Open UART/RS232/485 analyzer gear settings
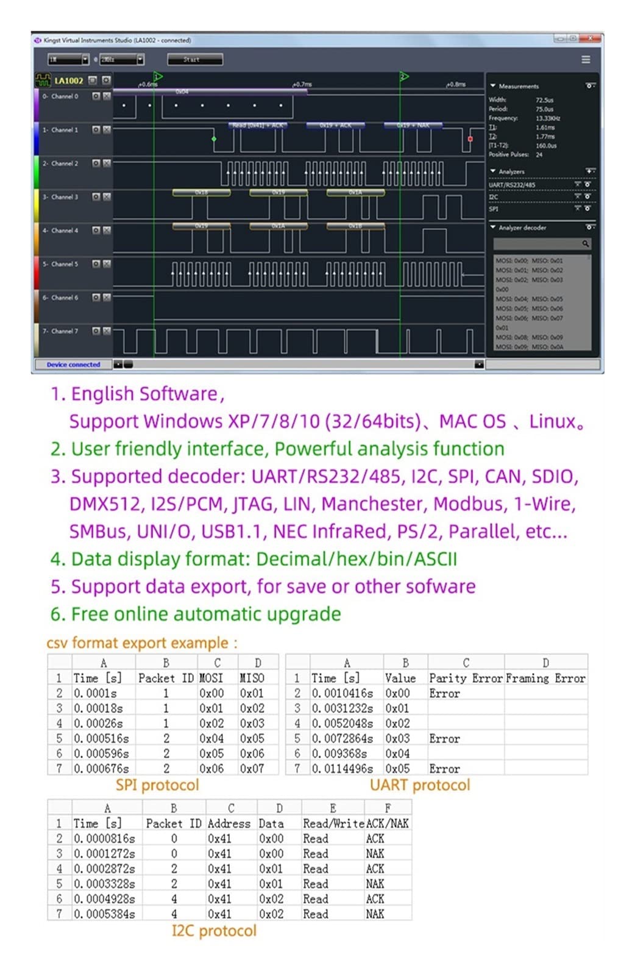Viewport: 635px width, 976px height. (x=587, y=184)
